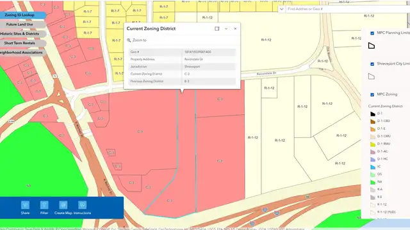Toggle the MPC Planning Limits layer checkbox
Screen dimensions: 410x230
(x=372, y=33)
